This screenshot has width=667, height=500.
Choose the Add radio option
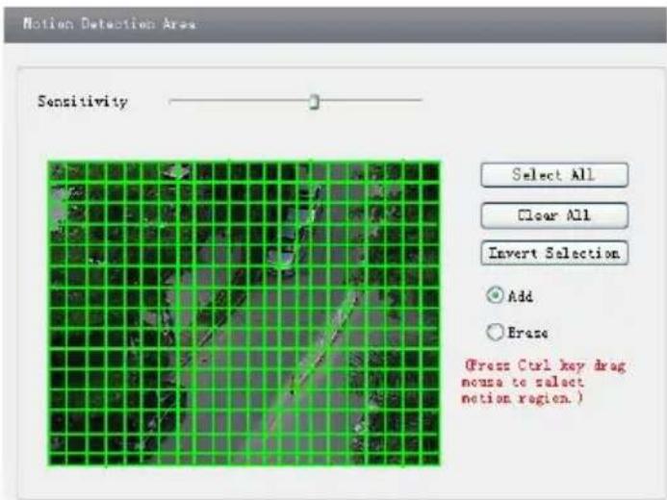(x=495, y=295)
